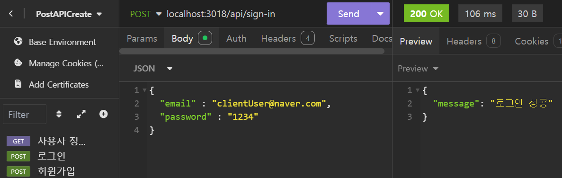The width and height of the screenshot is (562, 178).
Task: Select the POST 로그인 request
Action: 60,156
